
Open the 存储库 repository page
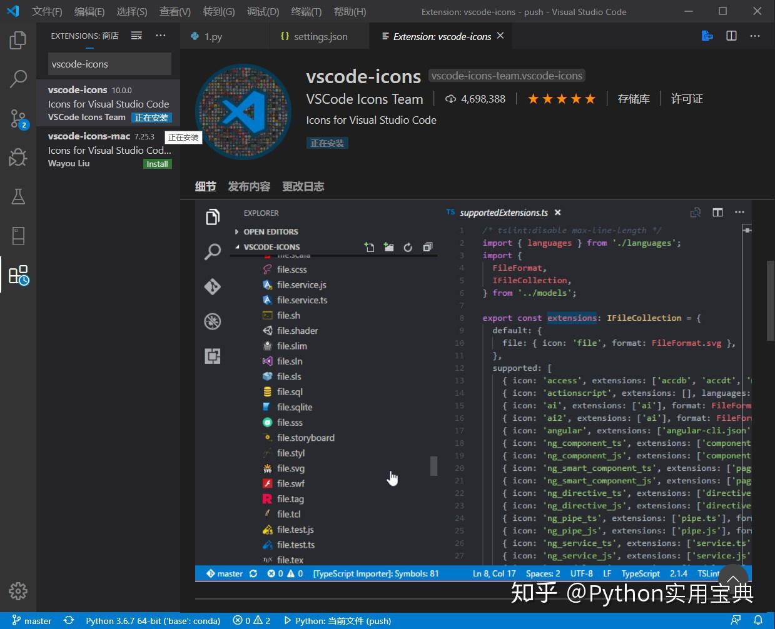coord(634,98)
